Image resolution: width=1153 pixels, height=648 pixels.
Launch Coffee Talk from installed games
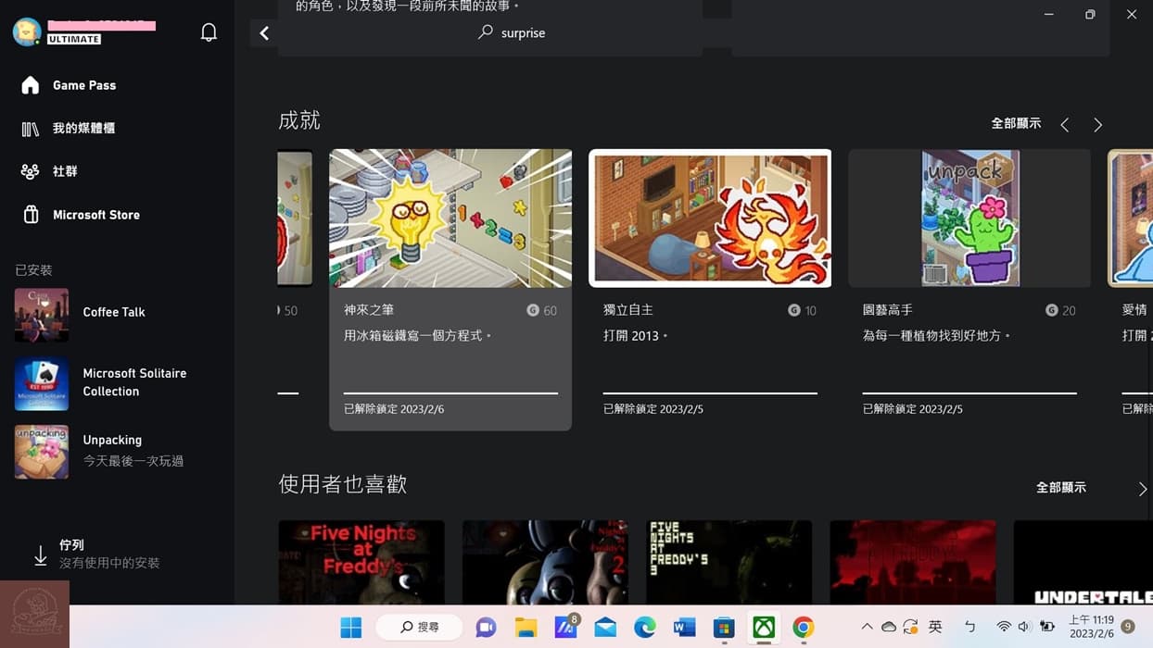(x=113, y=312)
